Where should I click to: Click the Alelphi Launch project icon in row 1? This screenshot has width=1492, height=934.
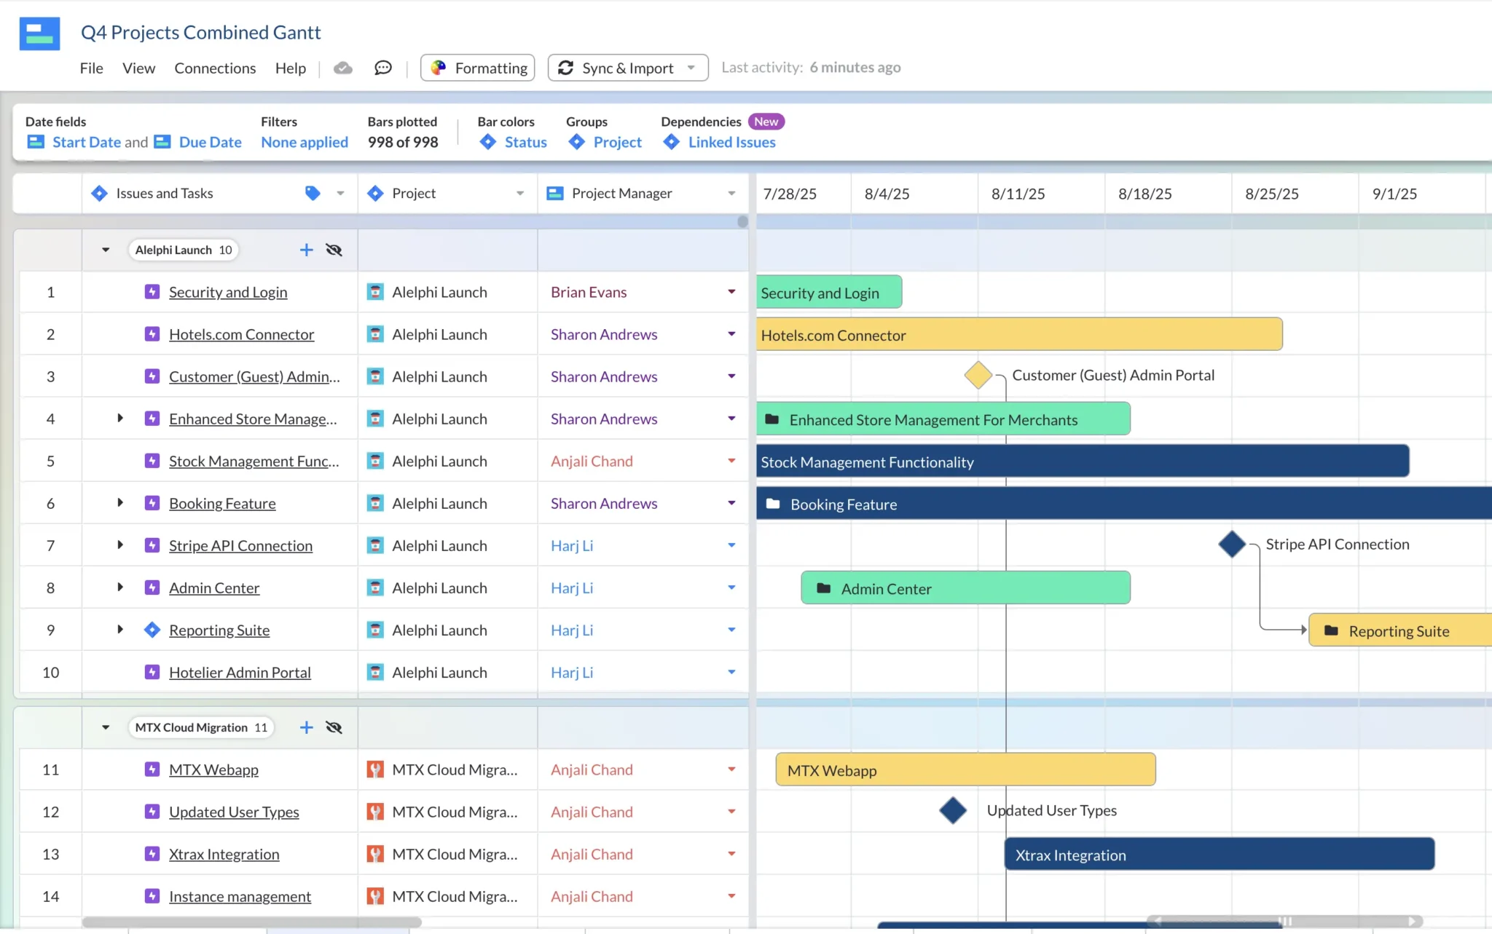pyautogui.click(x=375, y=292)
